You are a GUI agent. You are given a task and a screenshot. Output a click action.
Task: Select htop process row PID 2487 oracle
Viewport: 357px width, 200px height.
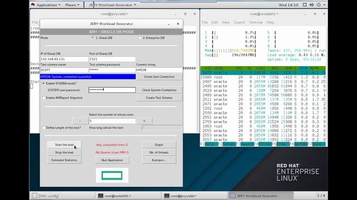point(263,82)
